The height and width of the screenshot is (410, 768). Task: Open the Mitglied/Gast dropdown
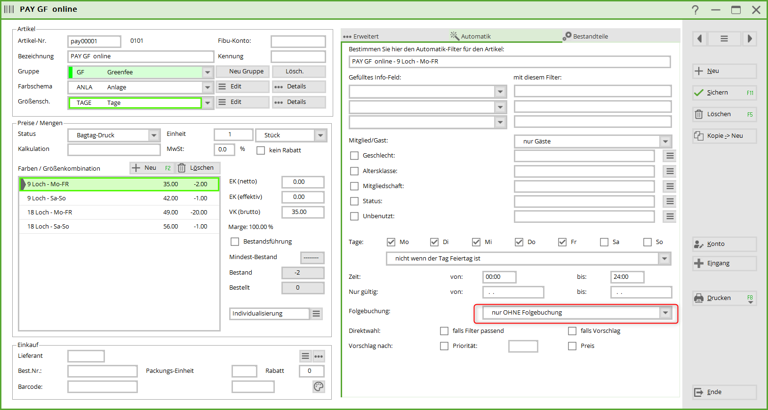[665, 142]
